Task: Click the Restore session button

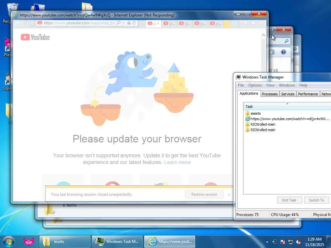Action: [x=204, y=194]
